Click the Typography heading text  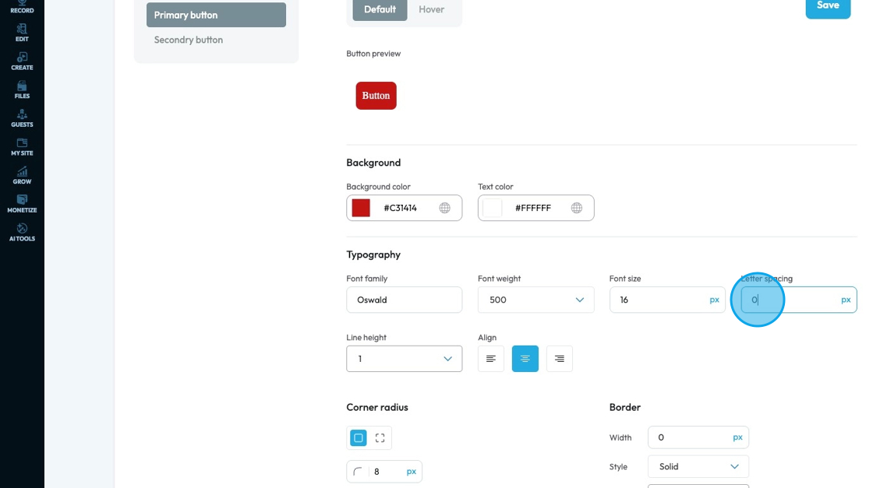pos(373,255)
